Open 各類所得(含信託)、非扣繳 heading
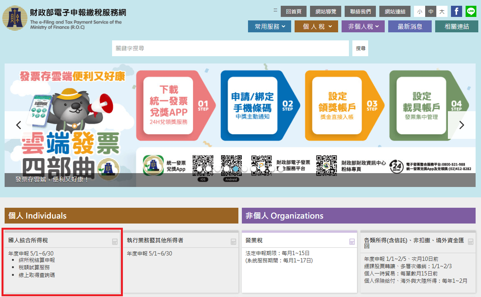Screen dimensions: 481x297 414,243
